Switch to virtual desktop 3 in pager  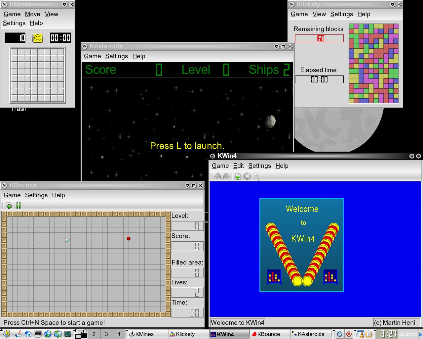pyautogui.click(x=106, y=334)
